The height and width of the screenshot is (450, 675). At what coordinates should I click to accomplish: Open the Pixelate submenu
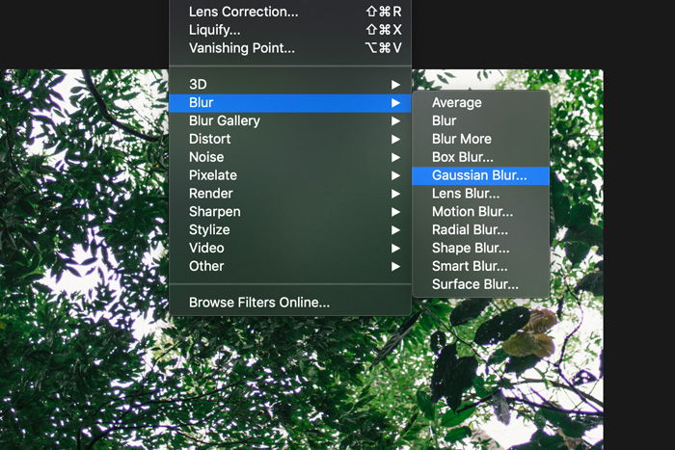coord(290,175)
